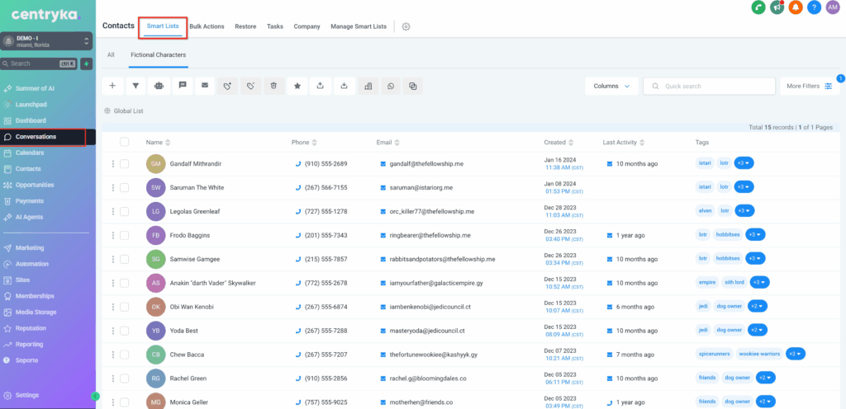Toggle the select-all checkbox in table header
This screenshot has height=409, width=846.
tap(125, 142)
